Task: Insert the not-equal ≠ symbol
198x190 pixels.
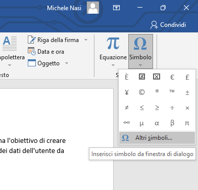Action: [x=127, y=107]
